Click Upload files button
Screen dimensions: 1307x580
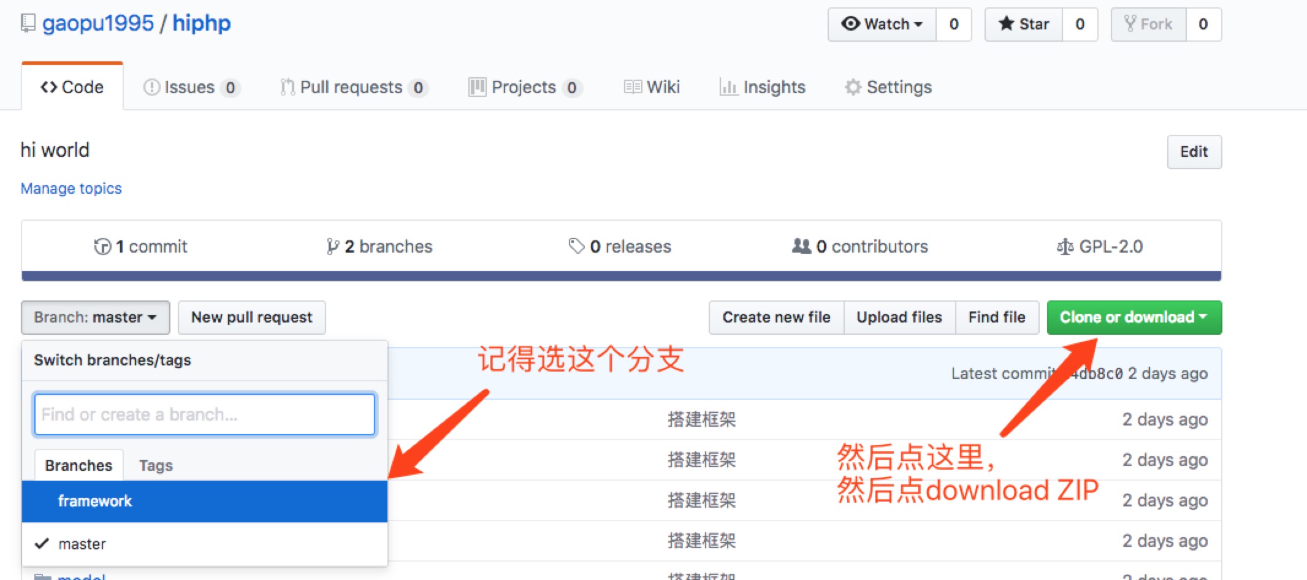[x=899, y=318]
